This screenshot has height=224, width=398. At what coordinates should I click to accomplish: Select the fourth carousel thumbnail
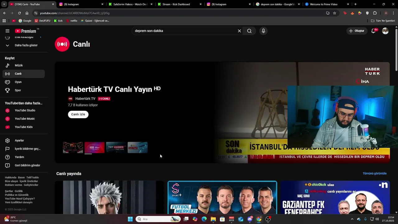point(137,147)
